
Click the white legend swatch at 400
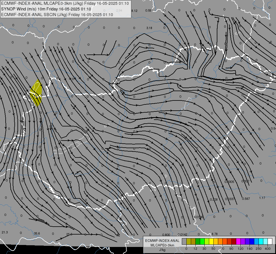coord(270,241)
